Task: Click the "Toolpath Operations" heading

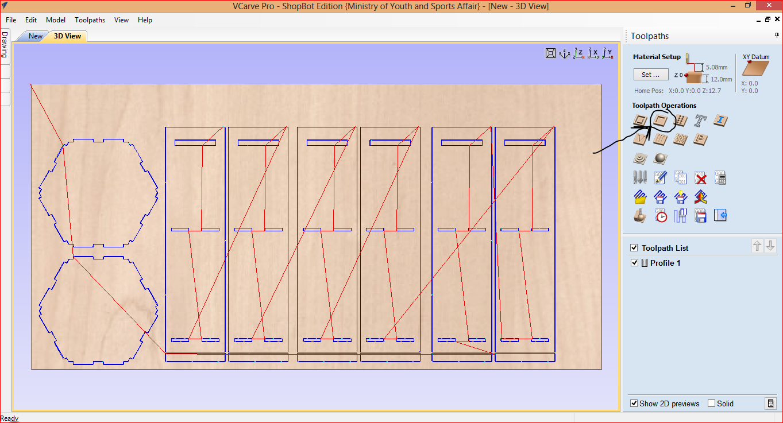Action: pyautogui.click(x=664, y=106)
